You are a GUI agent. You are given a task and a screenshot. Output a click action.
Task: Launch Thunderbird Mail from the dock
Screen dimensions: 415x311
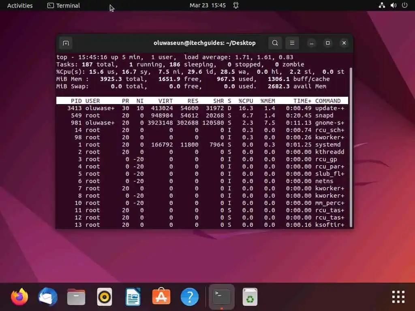(48, 297)
